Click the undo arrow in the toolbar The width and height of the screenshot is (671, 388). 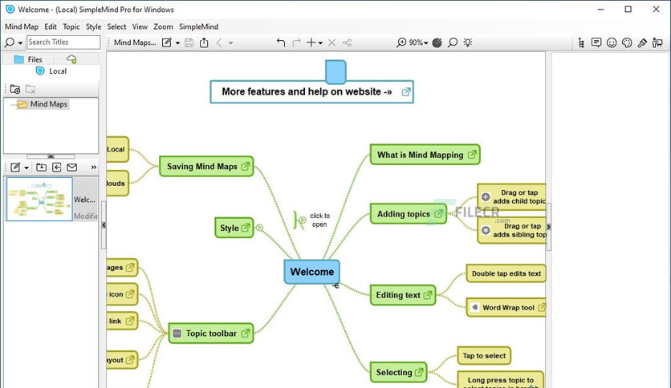(281, 42)
